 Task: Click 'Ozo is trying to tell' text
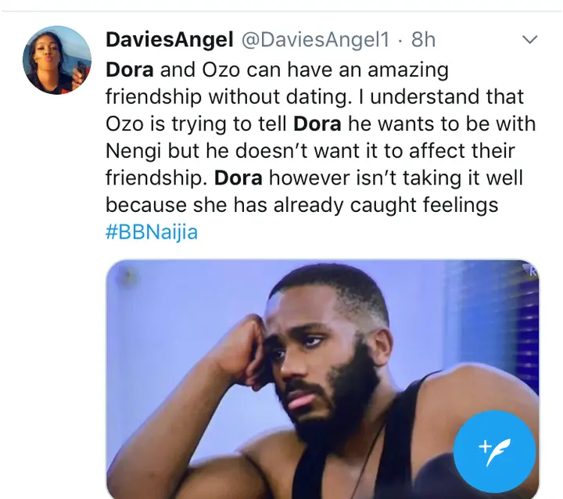(x=196, y=124)
